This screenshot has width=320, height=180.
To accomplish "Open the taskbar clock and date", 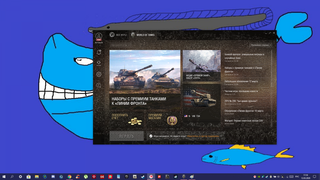I will pos(306,177).
